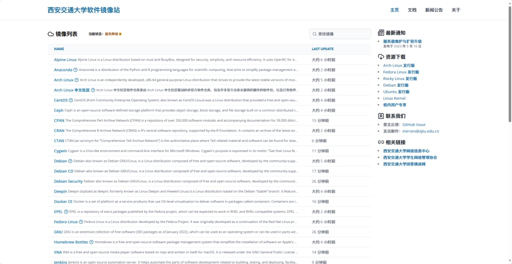The height and width of the screenshot is (264, 512).
Task: Open 西安交通大学学生网络管理协会 link
Action: 410,158
